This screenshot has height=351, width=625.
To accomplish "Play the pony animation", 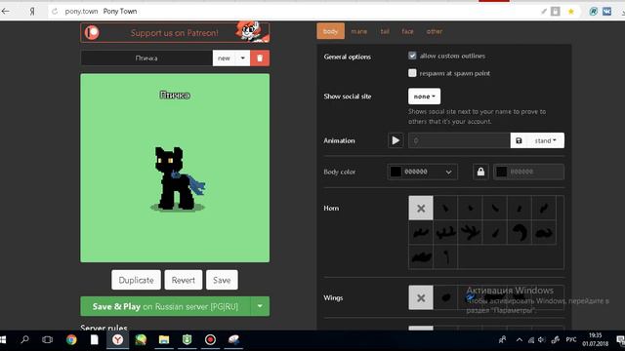I will (396, 140).
